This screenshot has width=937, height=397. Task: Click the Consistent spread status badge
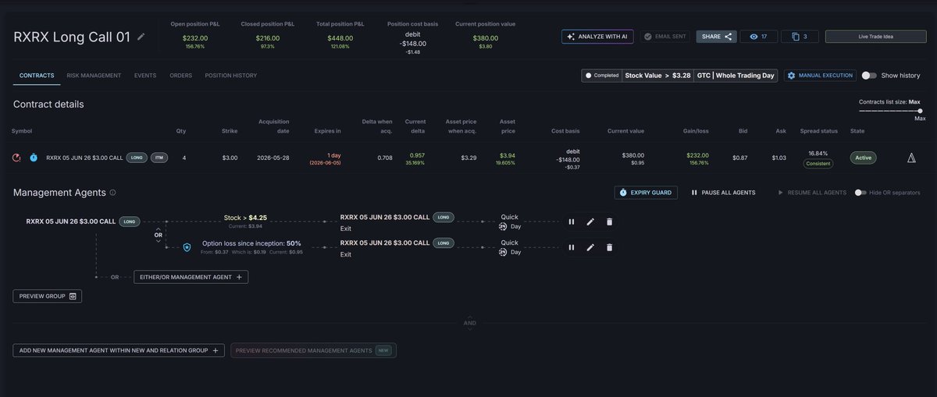tap(819, 164)
